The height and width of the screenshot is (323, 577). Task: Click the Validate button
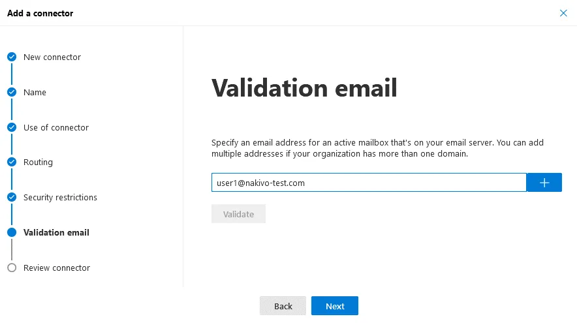tap(238, 214)
